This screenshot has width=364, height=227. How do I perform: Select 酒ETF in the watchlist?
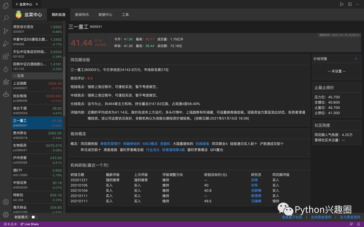click(37, 173)
